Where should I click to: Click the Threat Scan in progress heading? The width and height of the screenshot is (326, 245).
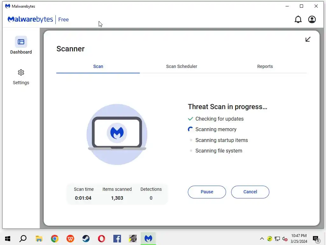coord(227,107)
